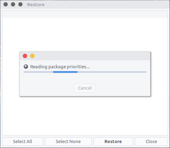
Task: Click the third gray Restore window control
Action: pyautogui.click(x=20, y=4)
